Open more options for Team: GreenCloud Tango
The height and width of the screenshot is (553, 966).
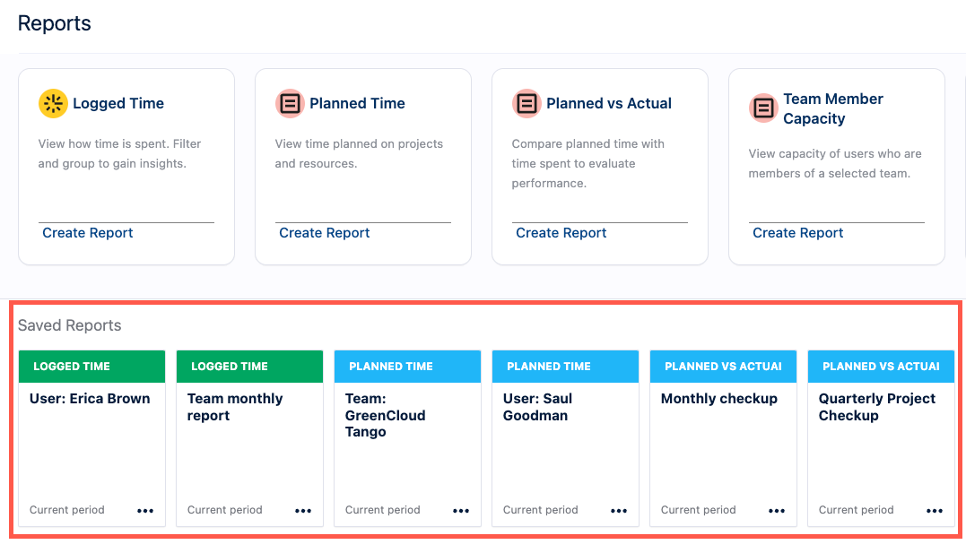pyautogui.click(x=461, y=511)
